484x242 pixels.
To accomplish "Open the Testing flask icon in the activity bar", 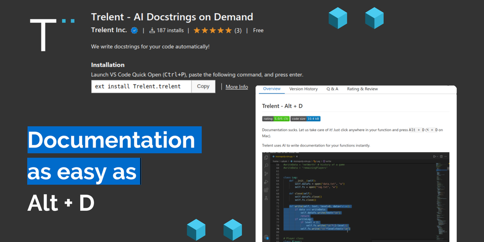I will (x=267, y=198).
